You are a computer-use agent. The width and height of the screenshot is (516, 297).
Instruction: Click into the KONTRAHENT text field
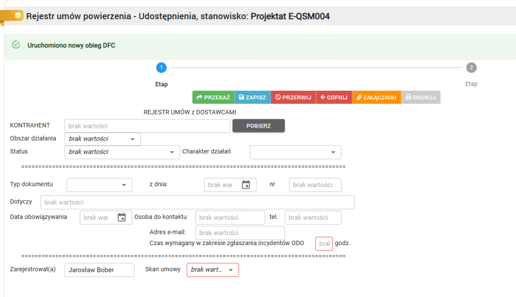[x=147, y=126]
